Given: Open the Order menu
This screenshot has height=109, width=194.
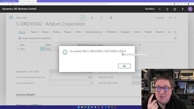Looking at the screenshot, I should (79, 32).
